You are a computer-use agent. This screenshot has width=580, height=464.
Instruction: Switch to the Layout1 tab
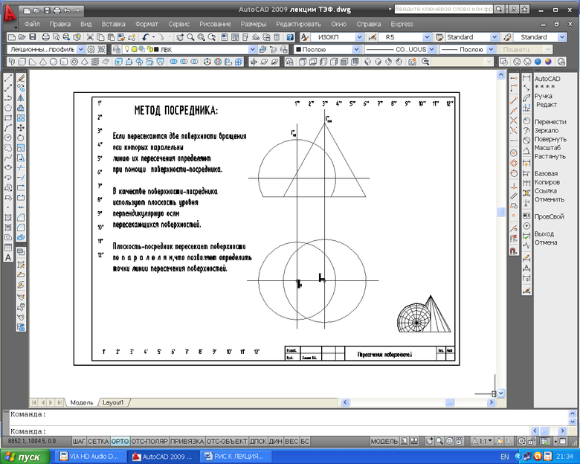(x=113, y=402)
